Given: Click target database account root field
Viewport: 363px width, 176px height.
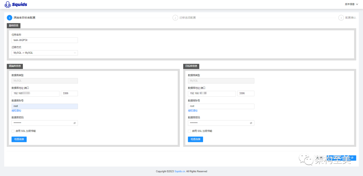Looking at the screenshot, I should [x=221, y=106].
